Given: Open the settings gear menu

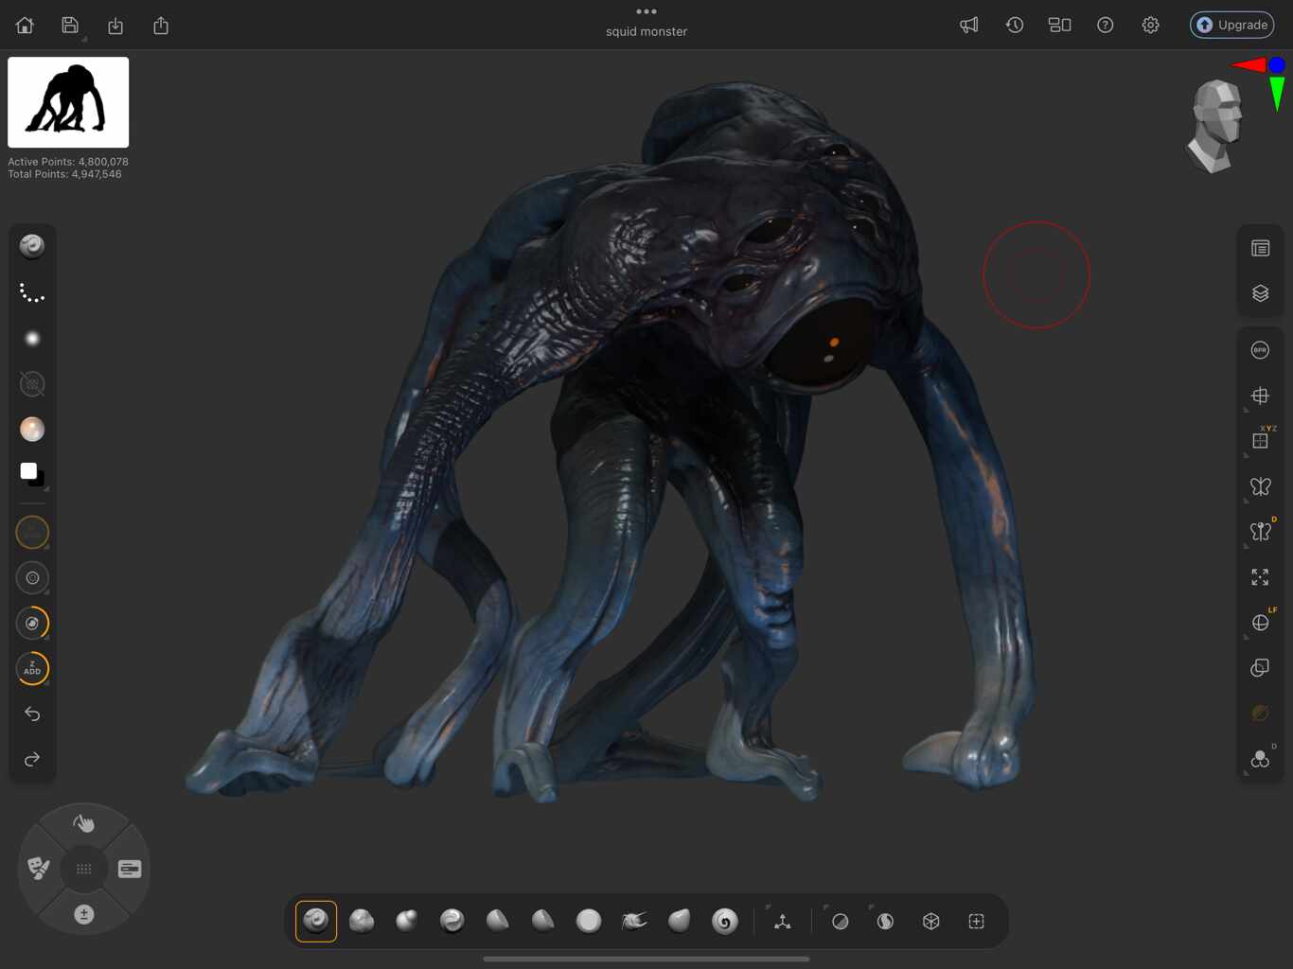Looking at the screenshot, I should [1150, 26].
